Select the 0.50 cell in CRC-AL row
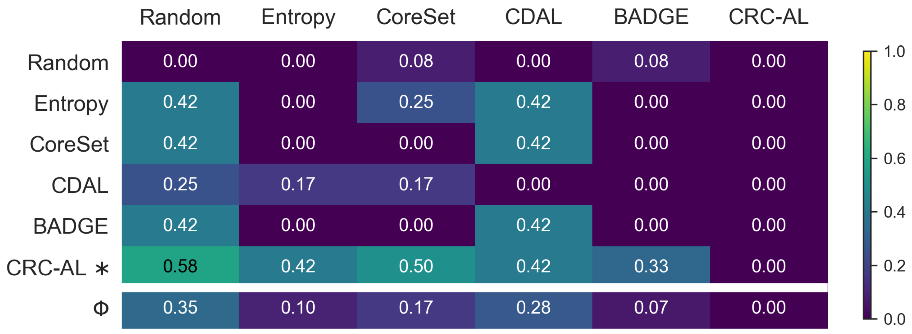Viewport: 912px width, 334px height. tap(416, 266)
